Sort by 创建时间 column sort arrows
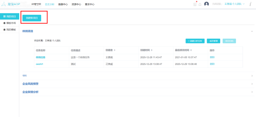The image size is (256, 117). click(x=152, y=50)
